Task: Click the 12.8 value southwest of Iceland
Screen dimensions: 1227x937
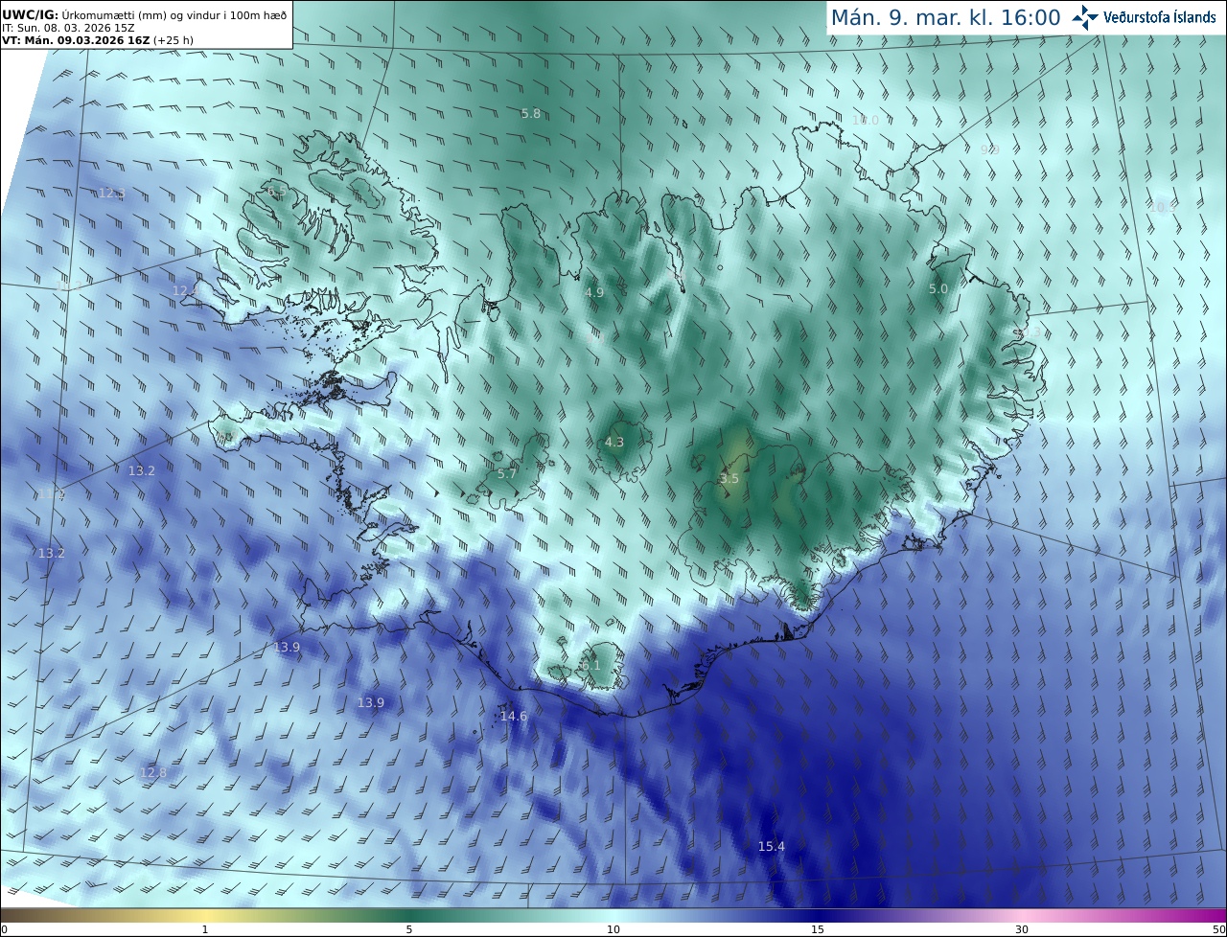Action: (x=153, y=772)
